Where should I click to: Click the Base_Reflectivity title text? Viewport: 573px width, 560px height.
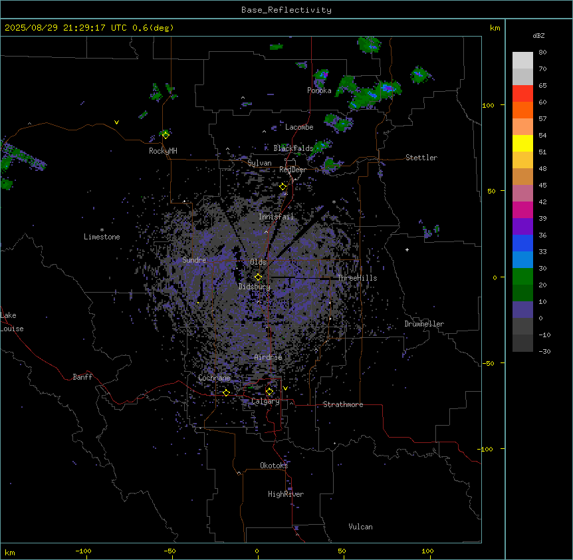click(286, 10)
